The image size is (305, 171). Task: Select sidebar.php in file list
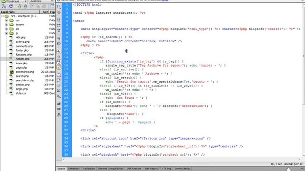22,85
